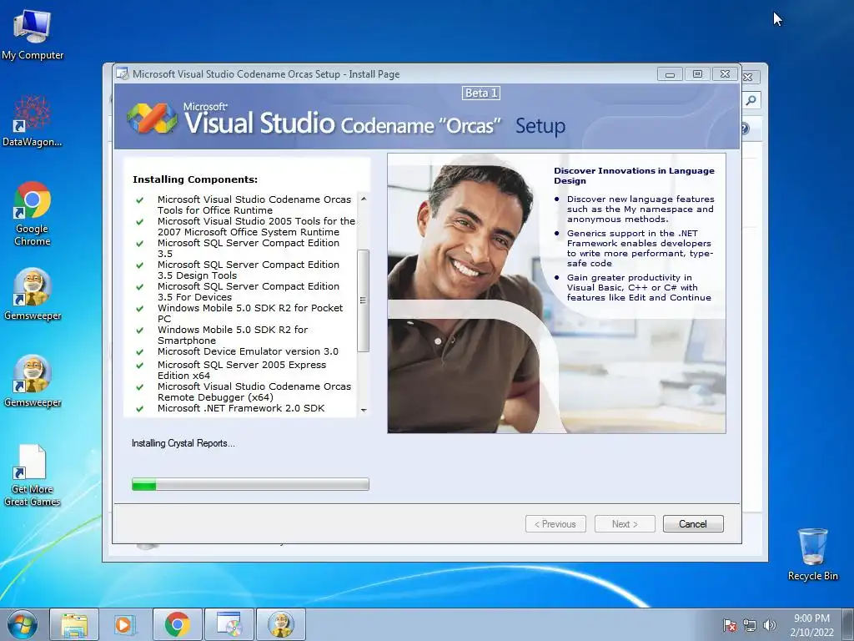Viewport: 854px width, 641px height.
Task: Click the component list scroll-down arrow
Action: click(x=364, y=410)
